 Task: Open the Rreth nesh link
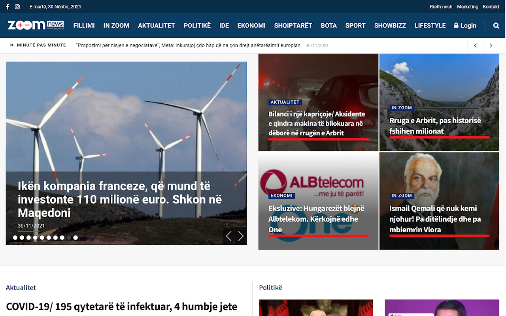pos(441,7)
